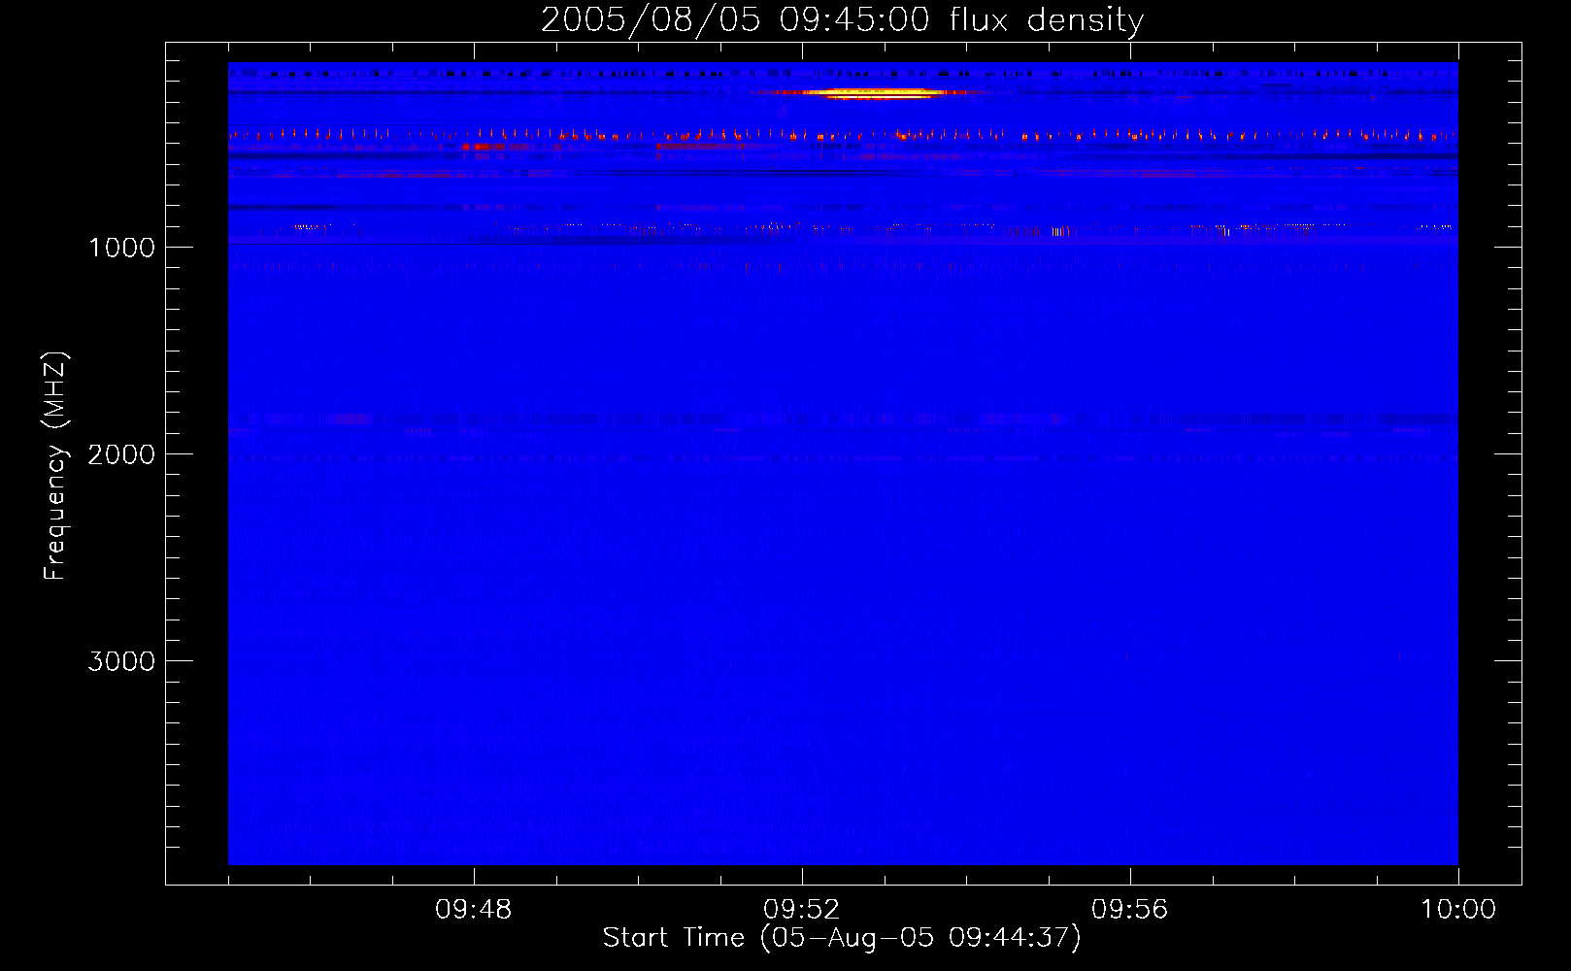1571x971 pixels.
Task: Click the bright yellow burst near 09:53
Action: coord(874,93)
